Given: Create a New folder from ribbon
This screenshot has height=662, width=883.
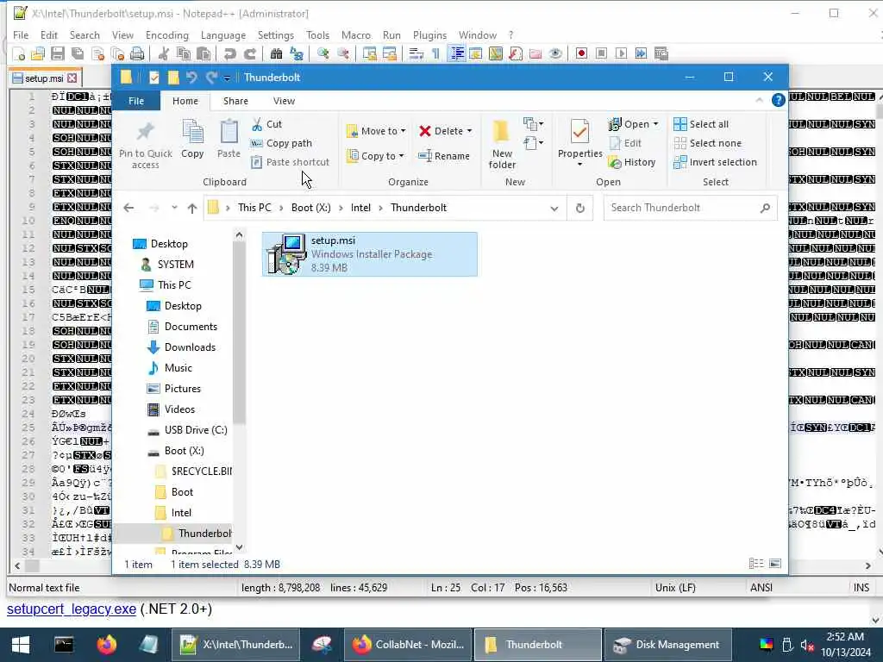Looking at the screenshot, I should [502, 145].
